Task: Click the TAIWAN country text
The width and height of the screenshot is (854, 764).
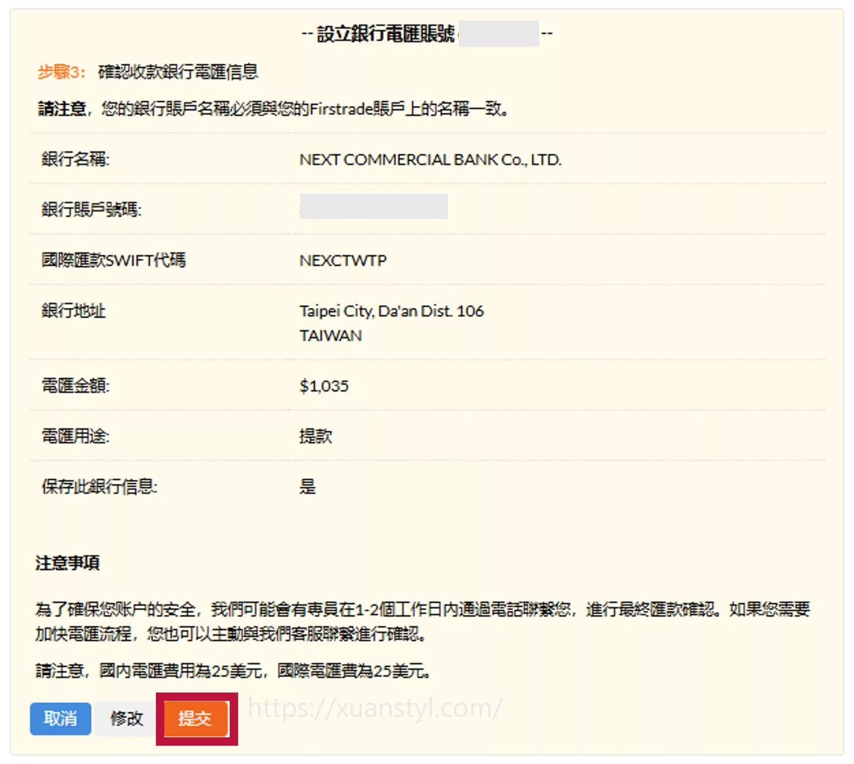Action: 331,336
